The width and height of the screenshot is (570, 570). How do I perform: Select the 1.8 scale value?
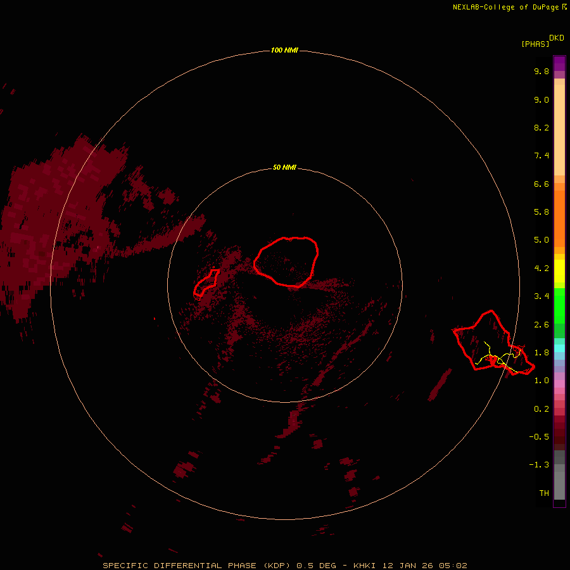point(541,353)
